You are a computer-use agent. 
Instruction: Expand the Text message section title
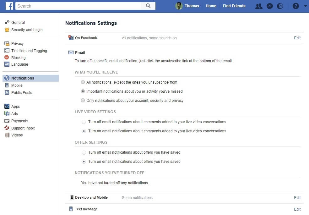point(86,209)
